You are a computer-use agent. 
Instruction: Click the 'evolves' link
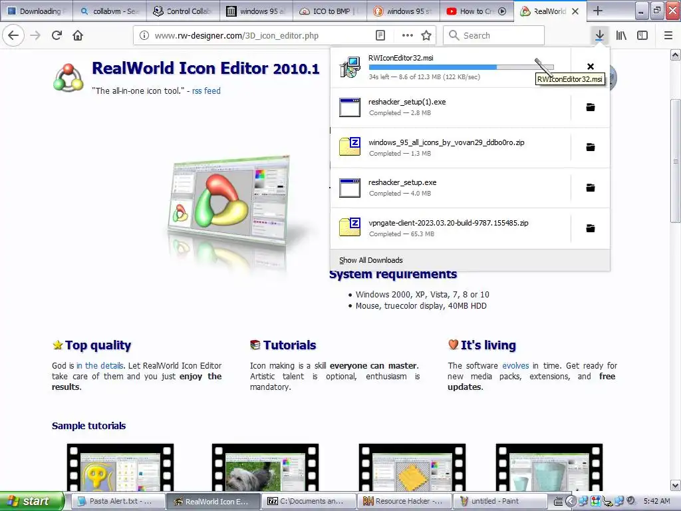click(x=515, y=366)
